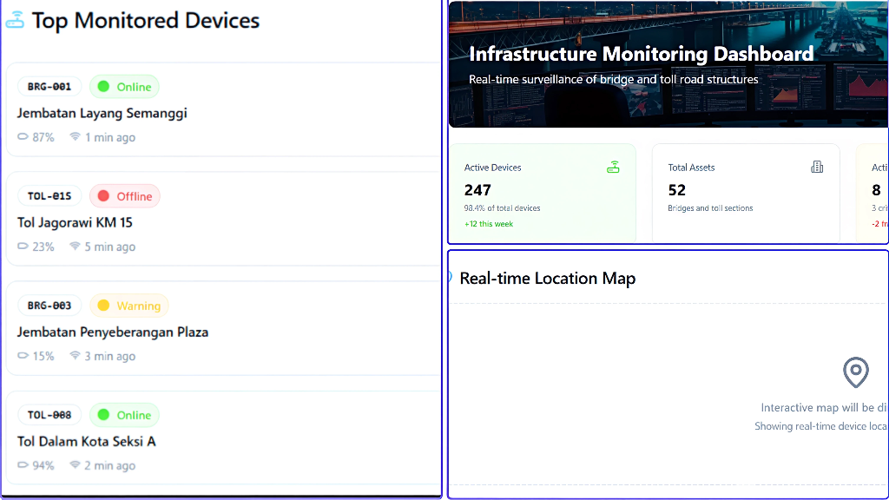Screen dimensions: 889x500
Task: Click the banner subtitle about real-time surveillance
Action: pyautogui.click(x=614, y=79)
